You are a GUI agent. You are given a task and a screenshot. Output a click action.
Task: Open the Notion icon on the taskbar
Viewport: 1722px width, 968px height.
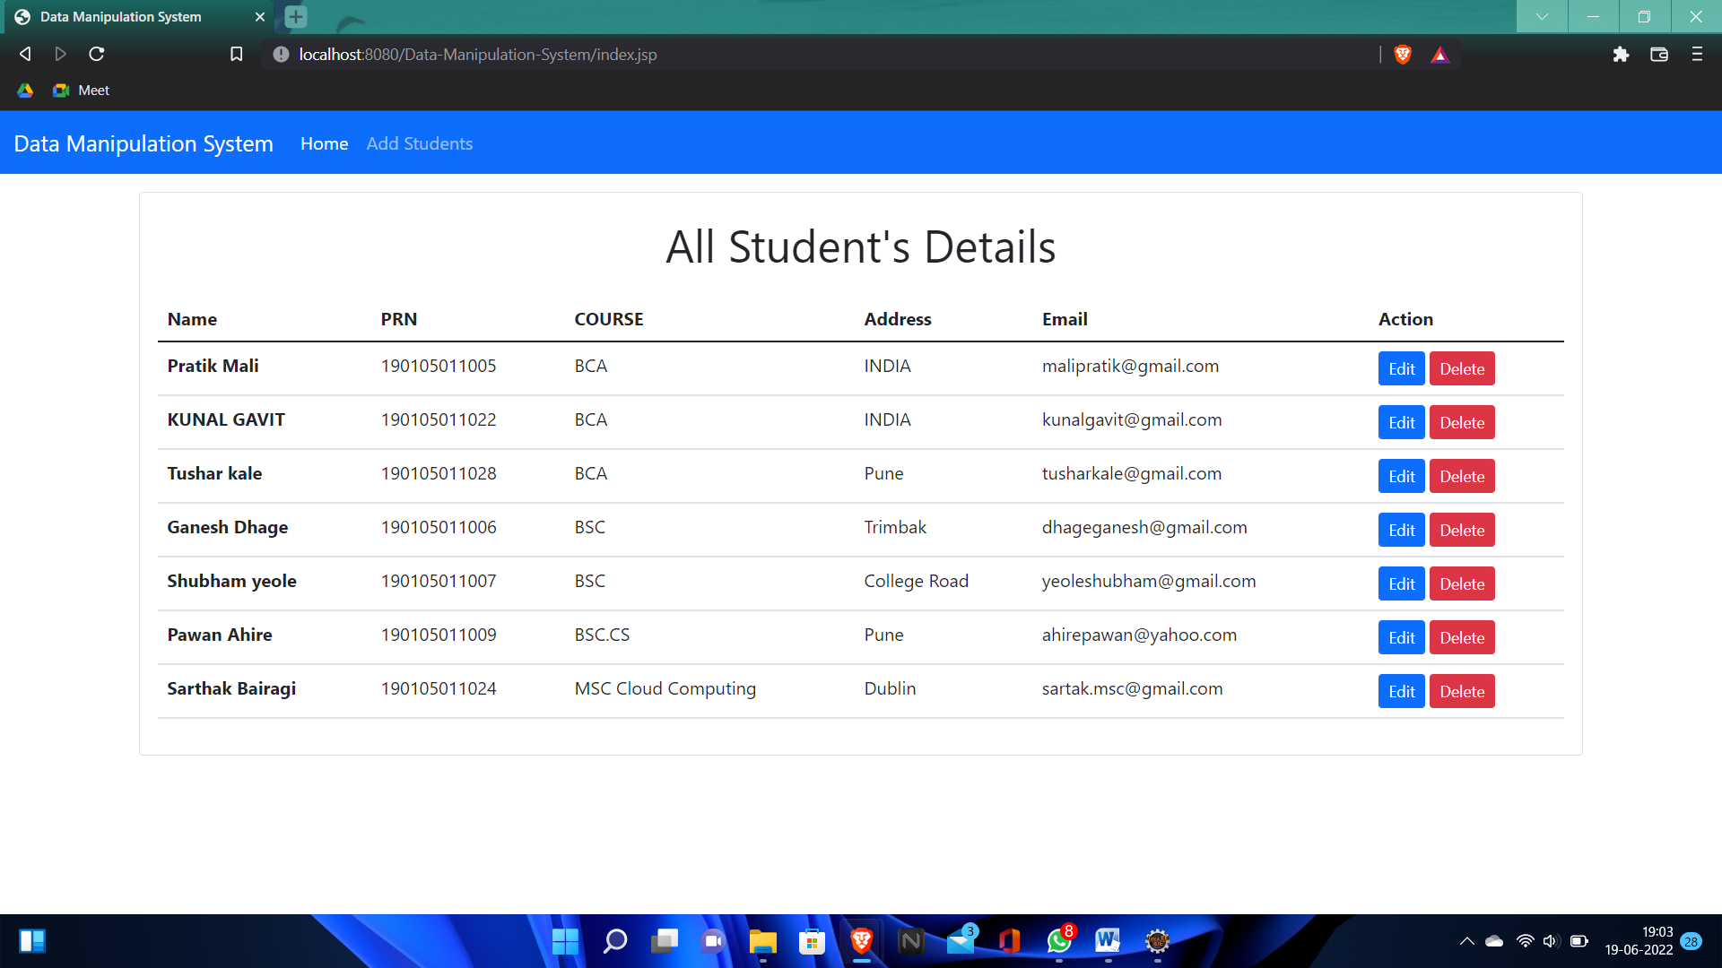pyautogui.click(x=910, y=941)
